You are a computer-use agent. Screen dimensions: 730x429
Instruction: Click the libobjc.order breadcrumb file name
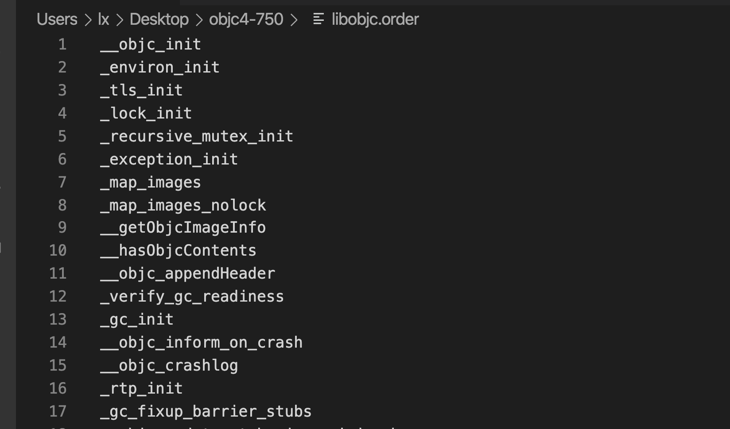pyautogui.click(x=375, y=19)
